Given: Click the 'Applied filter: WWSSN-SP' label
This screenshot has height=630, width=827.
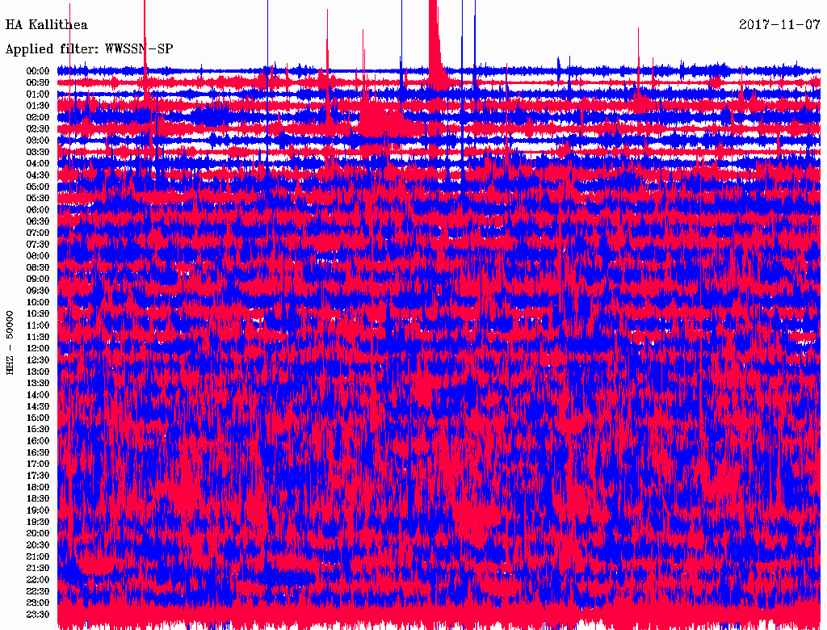Looking at the screenshot, I should (x=89, y=49).
